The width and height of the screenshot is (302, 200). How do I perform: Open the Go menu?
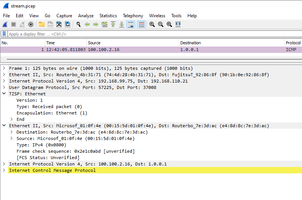pos(47,16)
